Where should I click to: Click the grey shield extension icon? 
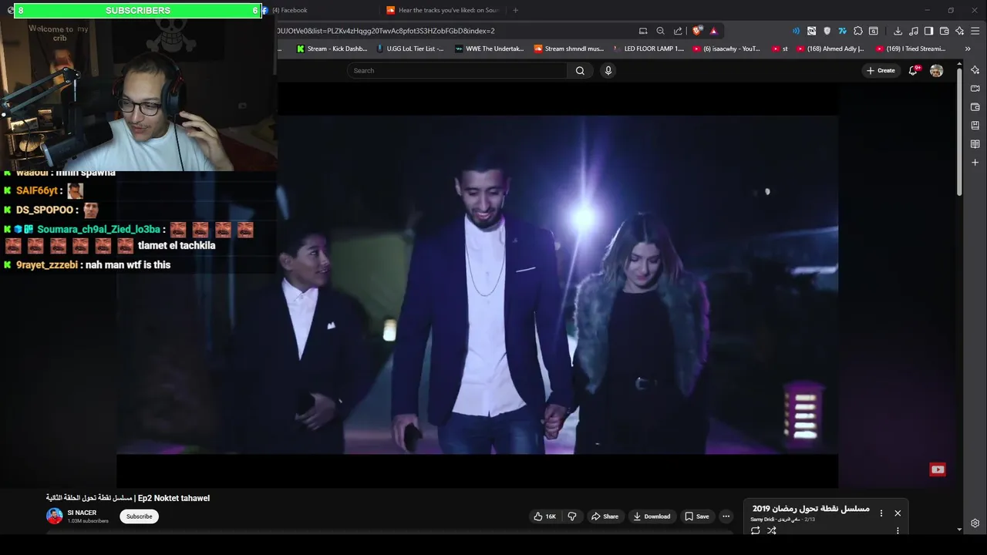[827, 31]
